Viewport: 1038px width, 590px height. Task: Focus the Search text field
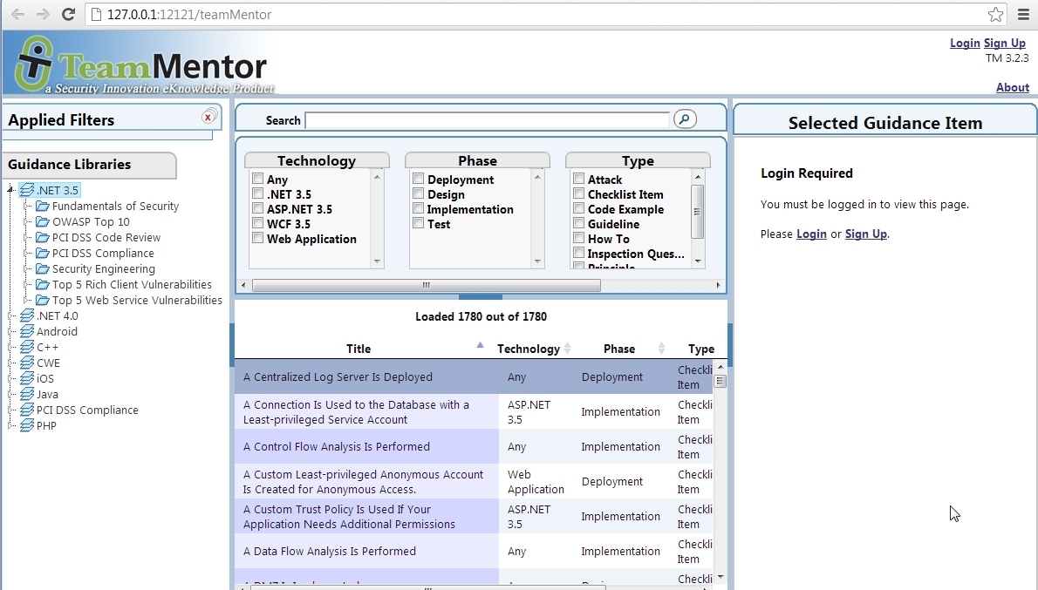(487, 120)
